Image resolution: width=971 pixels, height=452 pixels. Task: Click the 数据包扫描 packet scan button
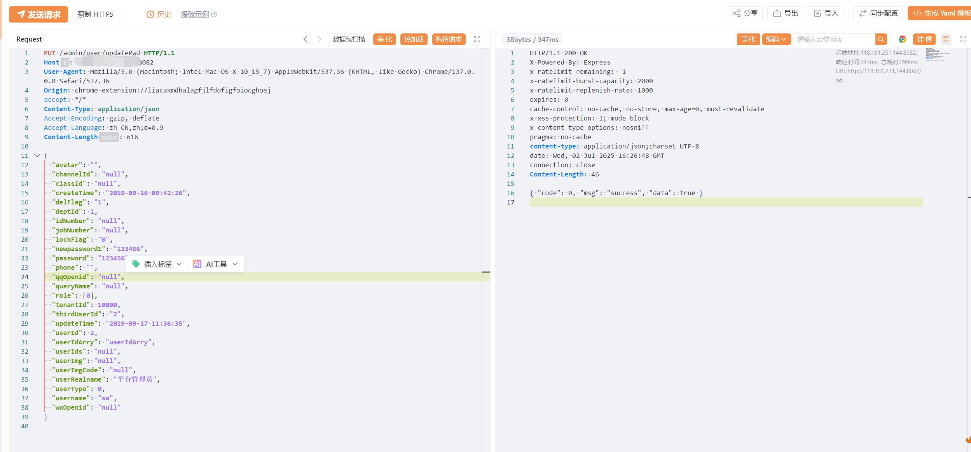click(x=349, y=39)
